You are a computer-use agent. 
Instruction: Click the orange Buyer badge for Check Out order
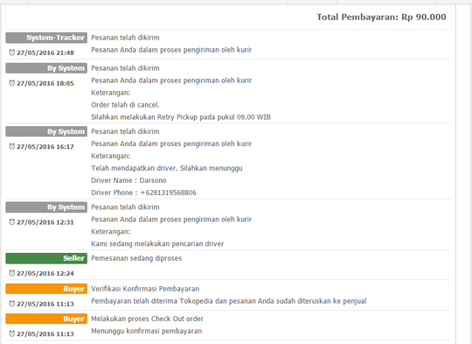(x=46, y=319)
